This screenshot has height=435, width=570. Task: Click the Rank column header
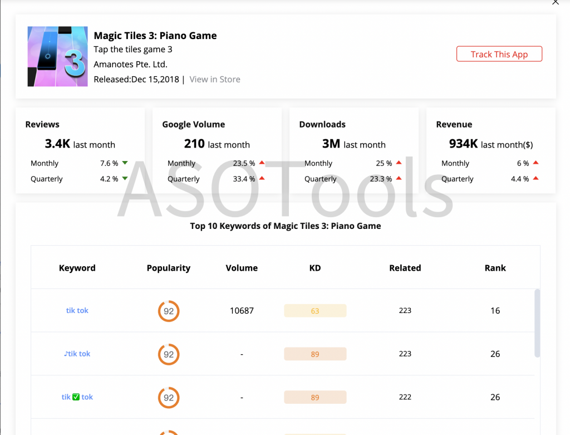(x=495, y=268)
